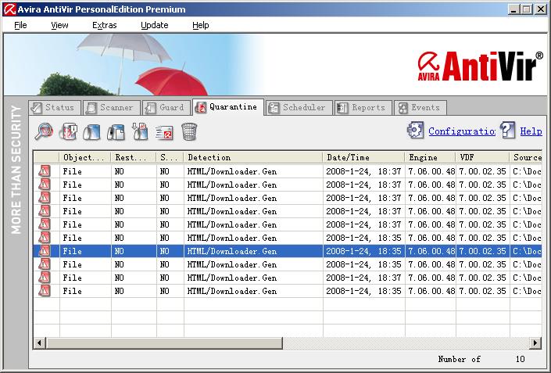Switch to the Scheduler tab
This screenshot has height=373, width=551.
[x=299, y=108]
